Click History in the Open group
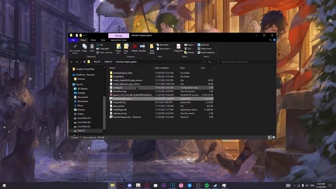Screen dimensions: 336x189 point(189,52)
